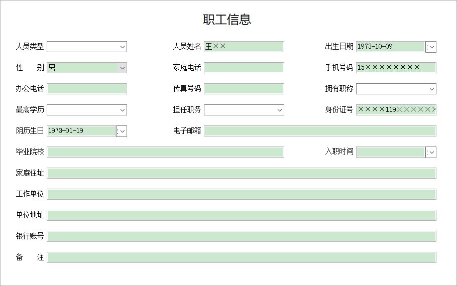Open the 拥有职称 dropdown
Viewport: 457px width, 286px height.
point(432,89)
